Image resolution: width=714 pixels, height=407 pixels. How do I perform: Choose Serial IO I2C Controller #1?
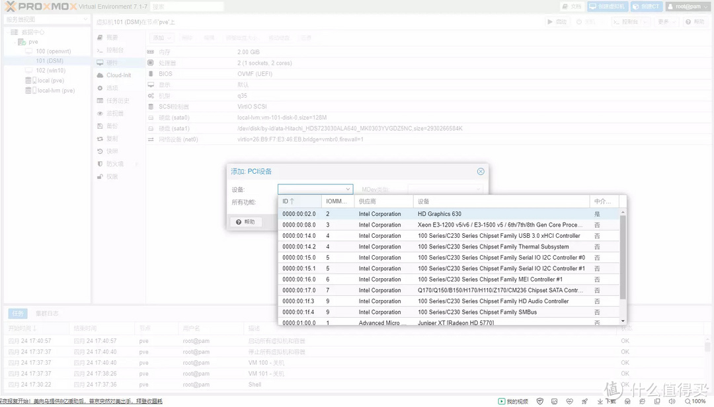[x=448, y=269]
